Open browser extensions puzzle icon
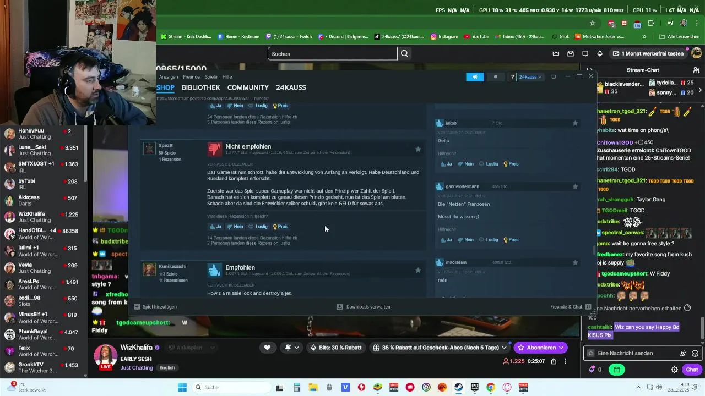Image resolution: width=705 pixels, height=396 pixels. point(651,23)
